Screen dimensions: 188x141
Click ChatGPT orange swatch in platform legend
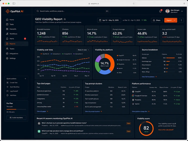(x=118, y=56)
